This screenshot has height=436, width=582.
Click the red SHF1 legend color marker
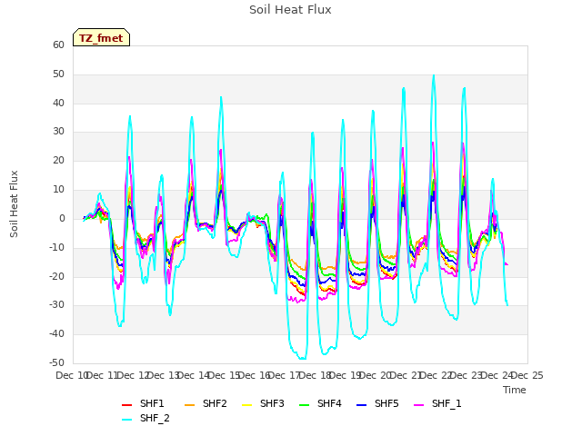click(x=127, y=405)
